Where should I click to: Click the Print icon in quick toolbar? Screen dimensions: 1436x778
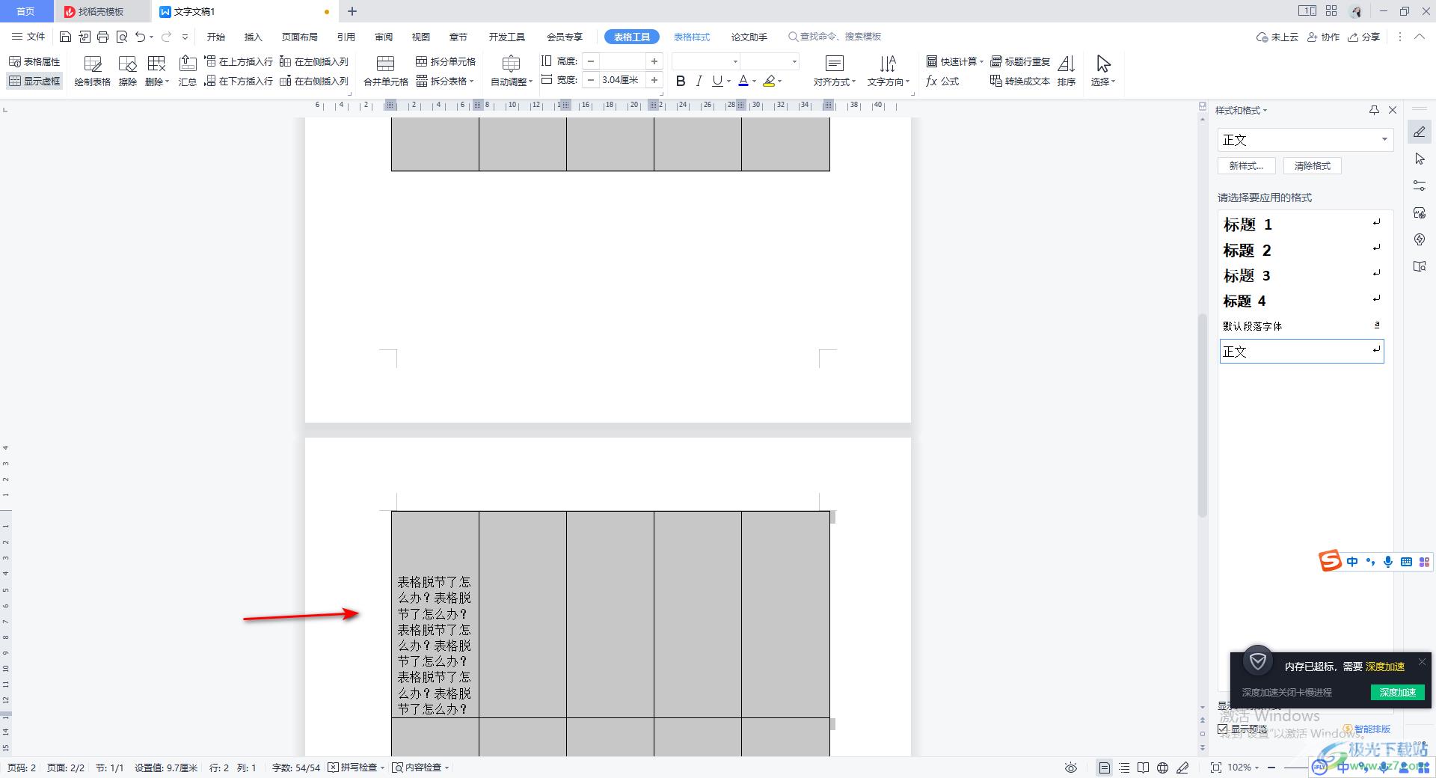tap(102, 37)
